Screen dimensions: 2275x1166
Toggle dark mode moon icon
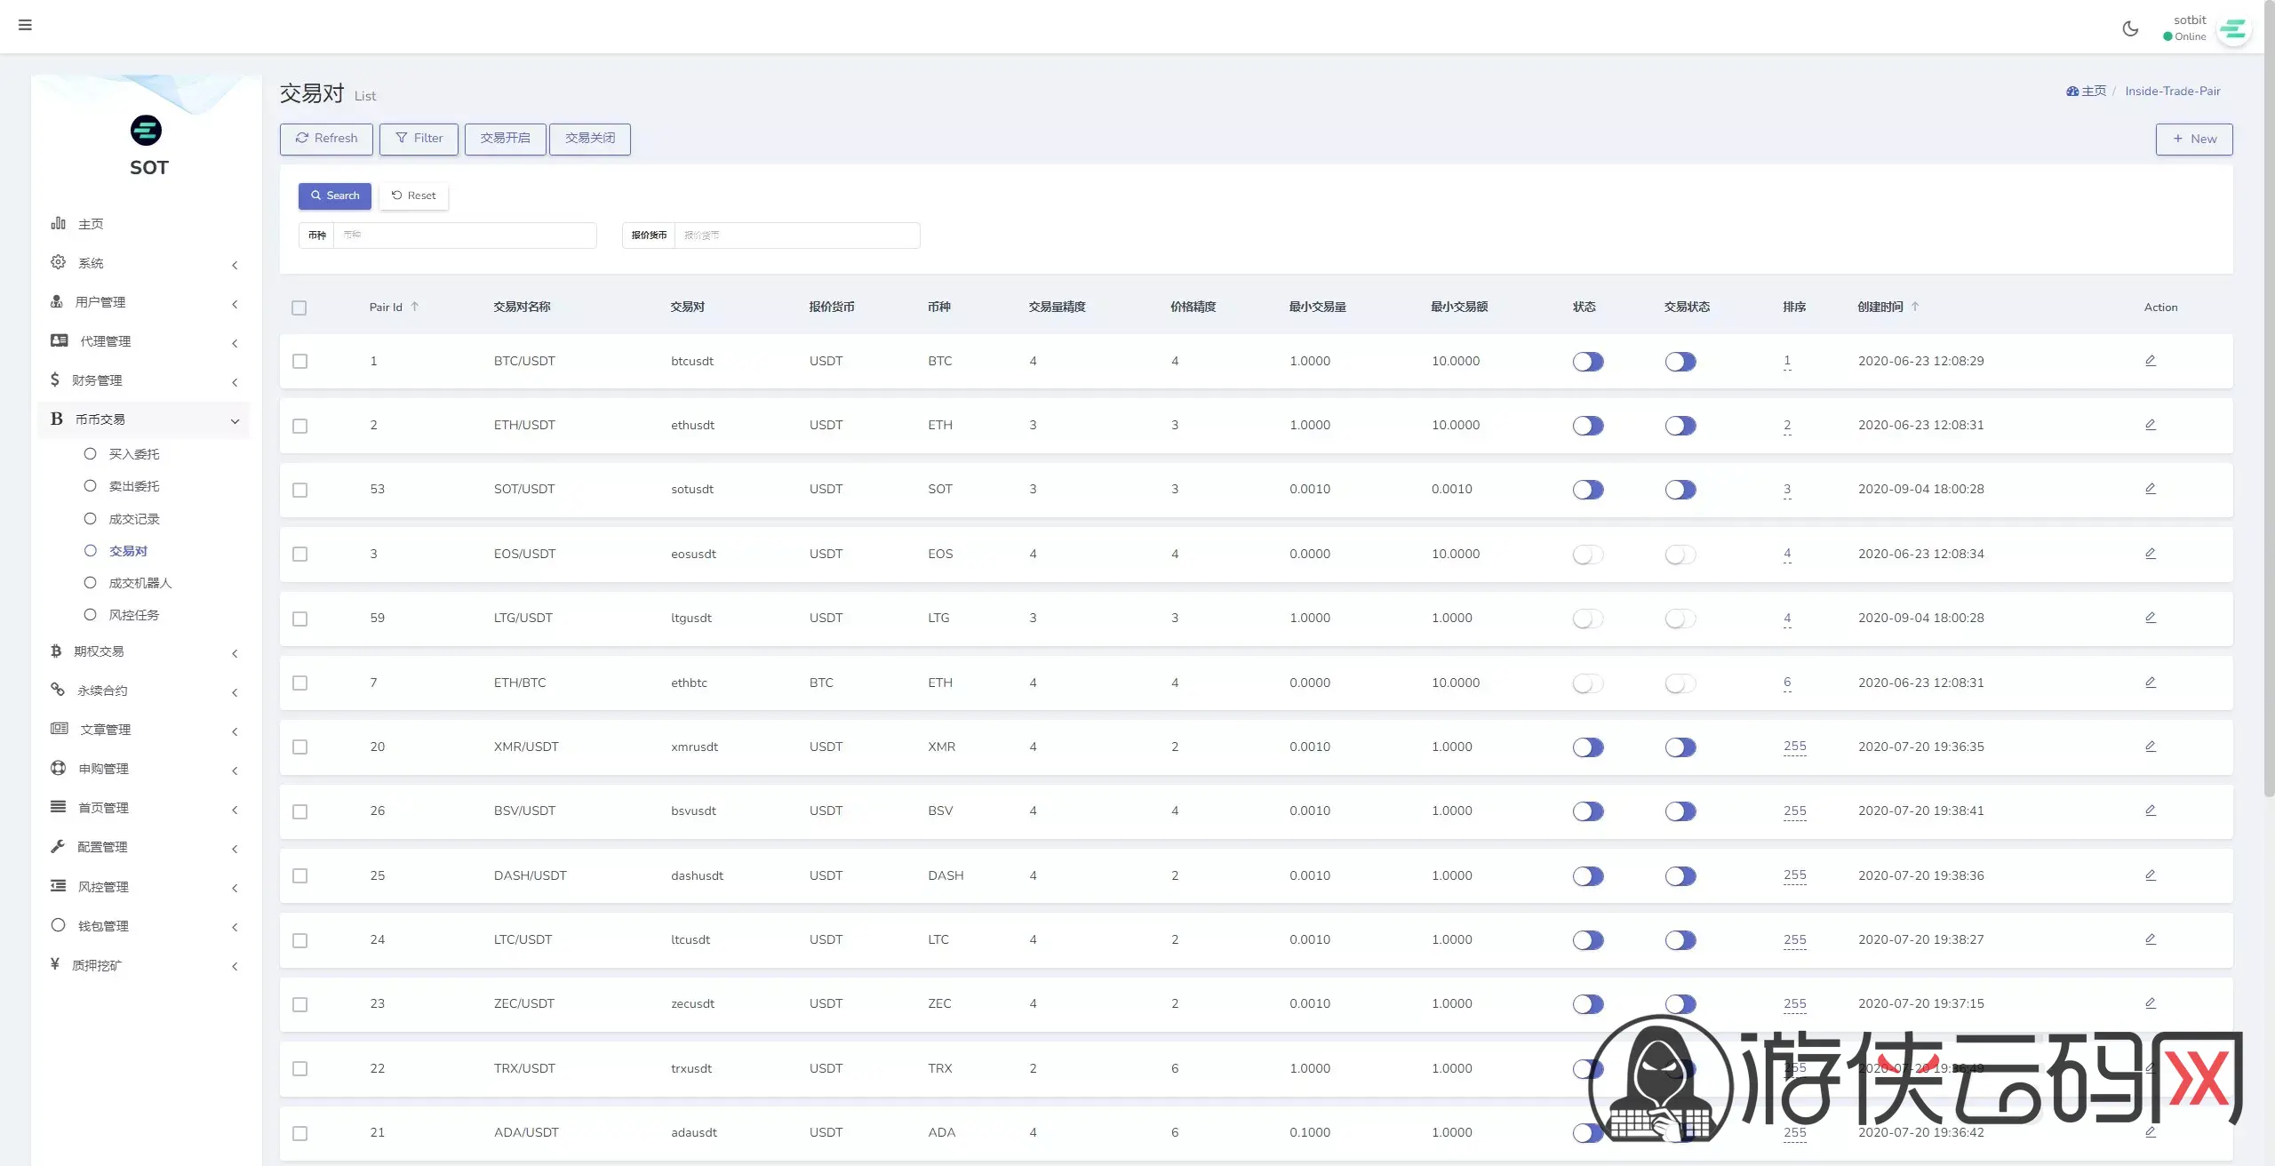2130,28
